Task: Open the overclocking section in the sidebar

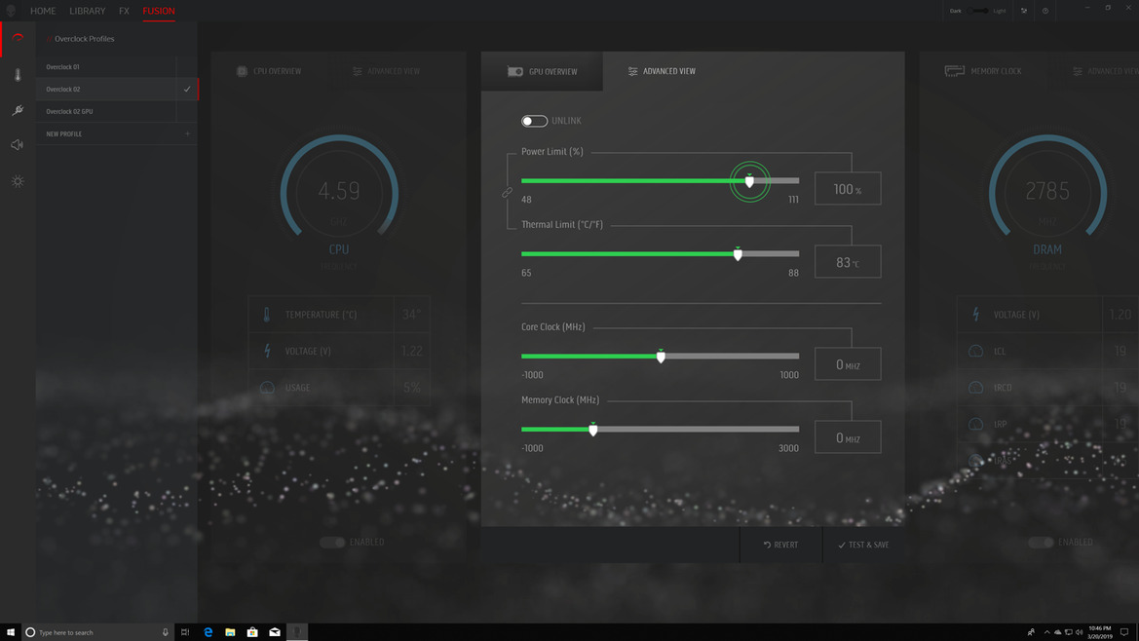Action: (18, 38)
